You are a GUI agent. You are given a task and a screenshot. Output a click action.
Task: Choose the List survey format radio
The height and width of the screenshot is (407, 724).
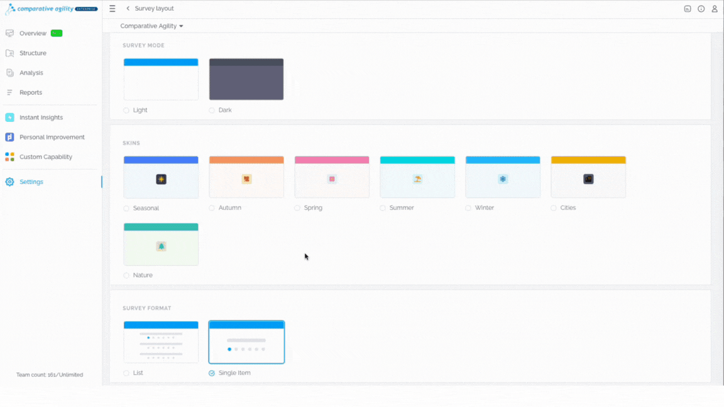pyautogui.click(x=126, y=373)
